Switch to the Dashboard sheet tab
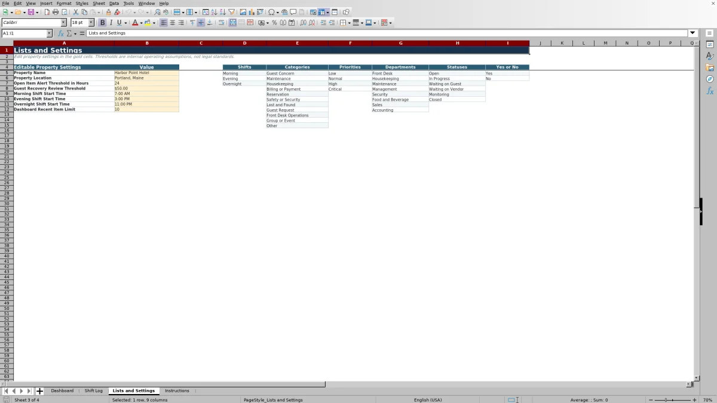This screenshot has width=717, height=403. (x=62, y=390)
